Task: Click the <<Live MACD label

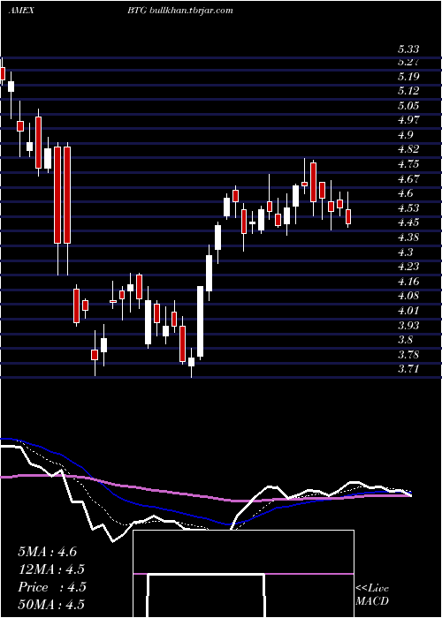Action: (372, 595)
